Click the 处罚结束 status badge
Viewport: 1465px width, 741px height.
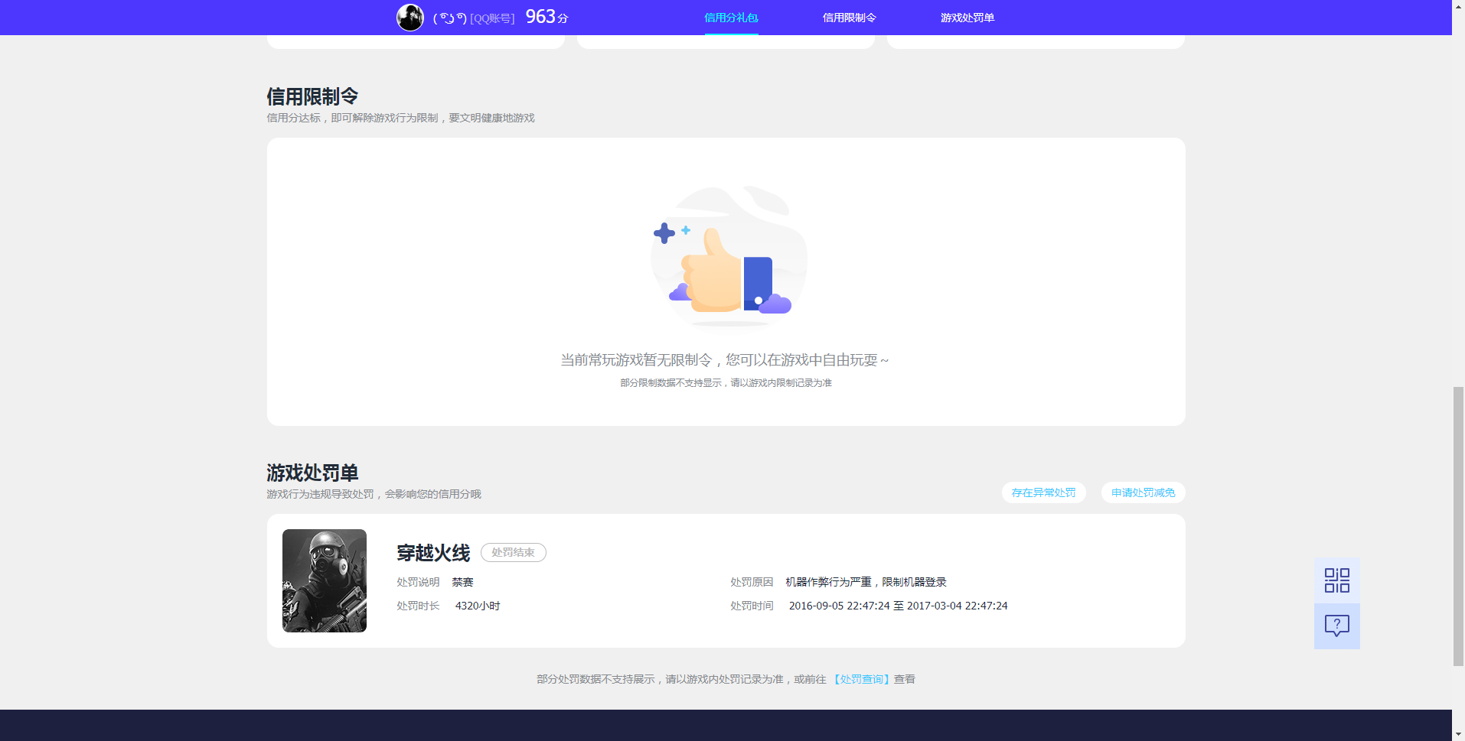point(513,552)
